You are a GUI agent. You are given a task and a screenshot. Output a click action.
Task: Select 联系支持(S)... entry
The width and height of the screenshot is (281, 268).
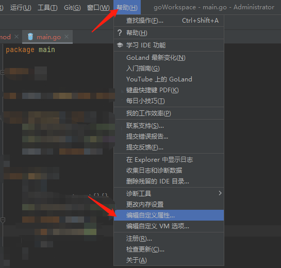(x=169, y=126)
